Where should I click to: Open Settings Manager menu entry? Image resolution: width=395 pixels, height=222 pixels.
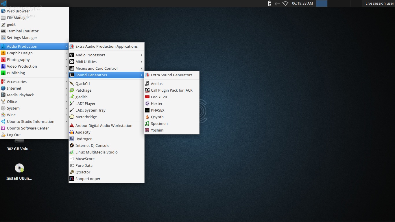point(34,38)
